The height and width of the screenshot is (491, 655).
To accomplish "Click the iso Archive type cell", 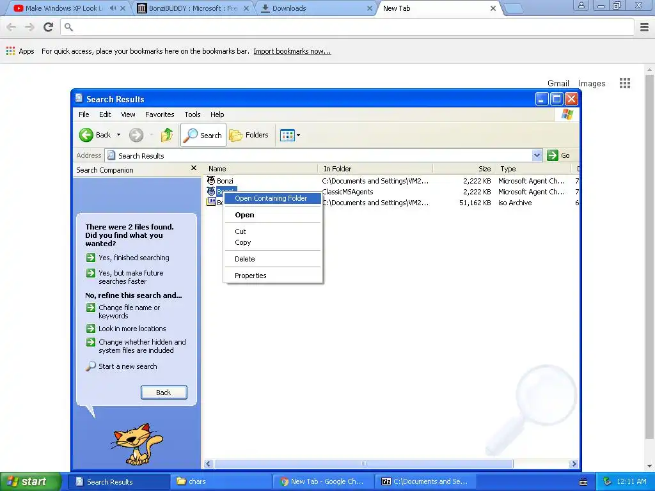I will pos(515,203).
